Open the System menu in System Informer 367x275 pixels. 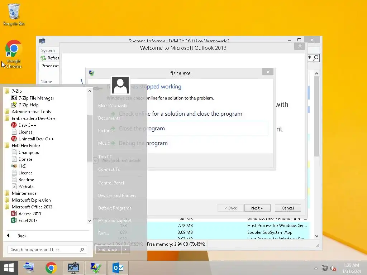48,50
